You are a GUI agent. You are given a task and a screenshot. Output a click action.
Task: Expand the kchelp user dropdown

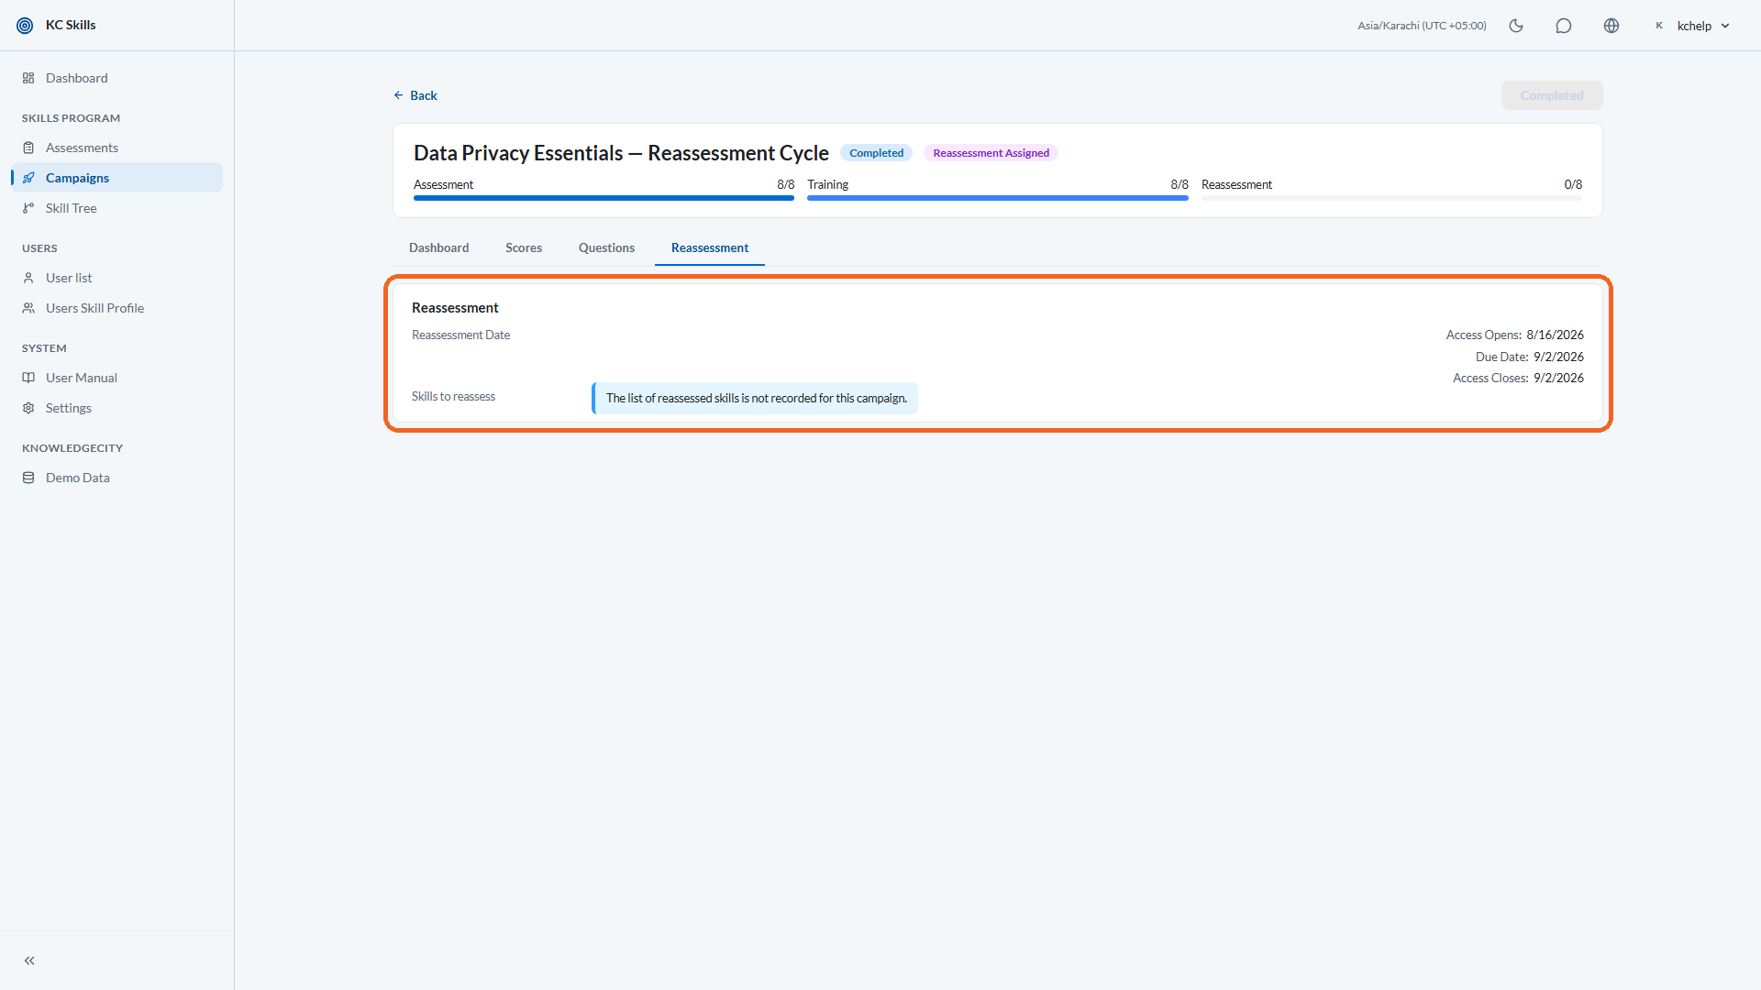pos(1725,26)
